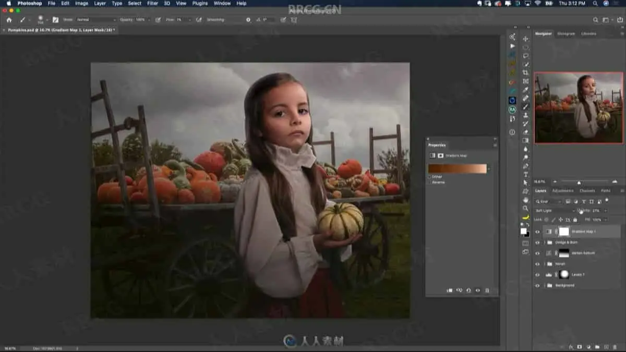Select the Gradient tool

tap(525, 140)
